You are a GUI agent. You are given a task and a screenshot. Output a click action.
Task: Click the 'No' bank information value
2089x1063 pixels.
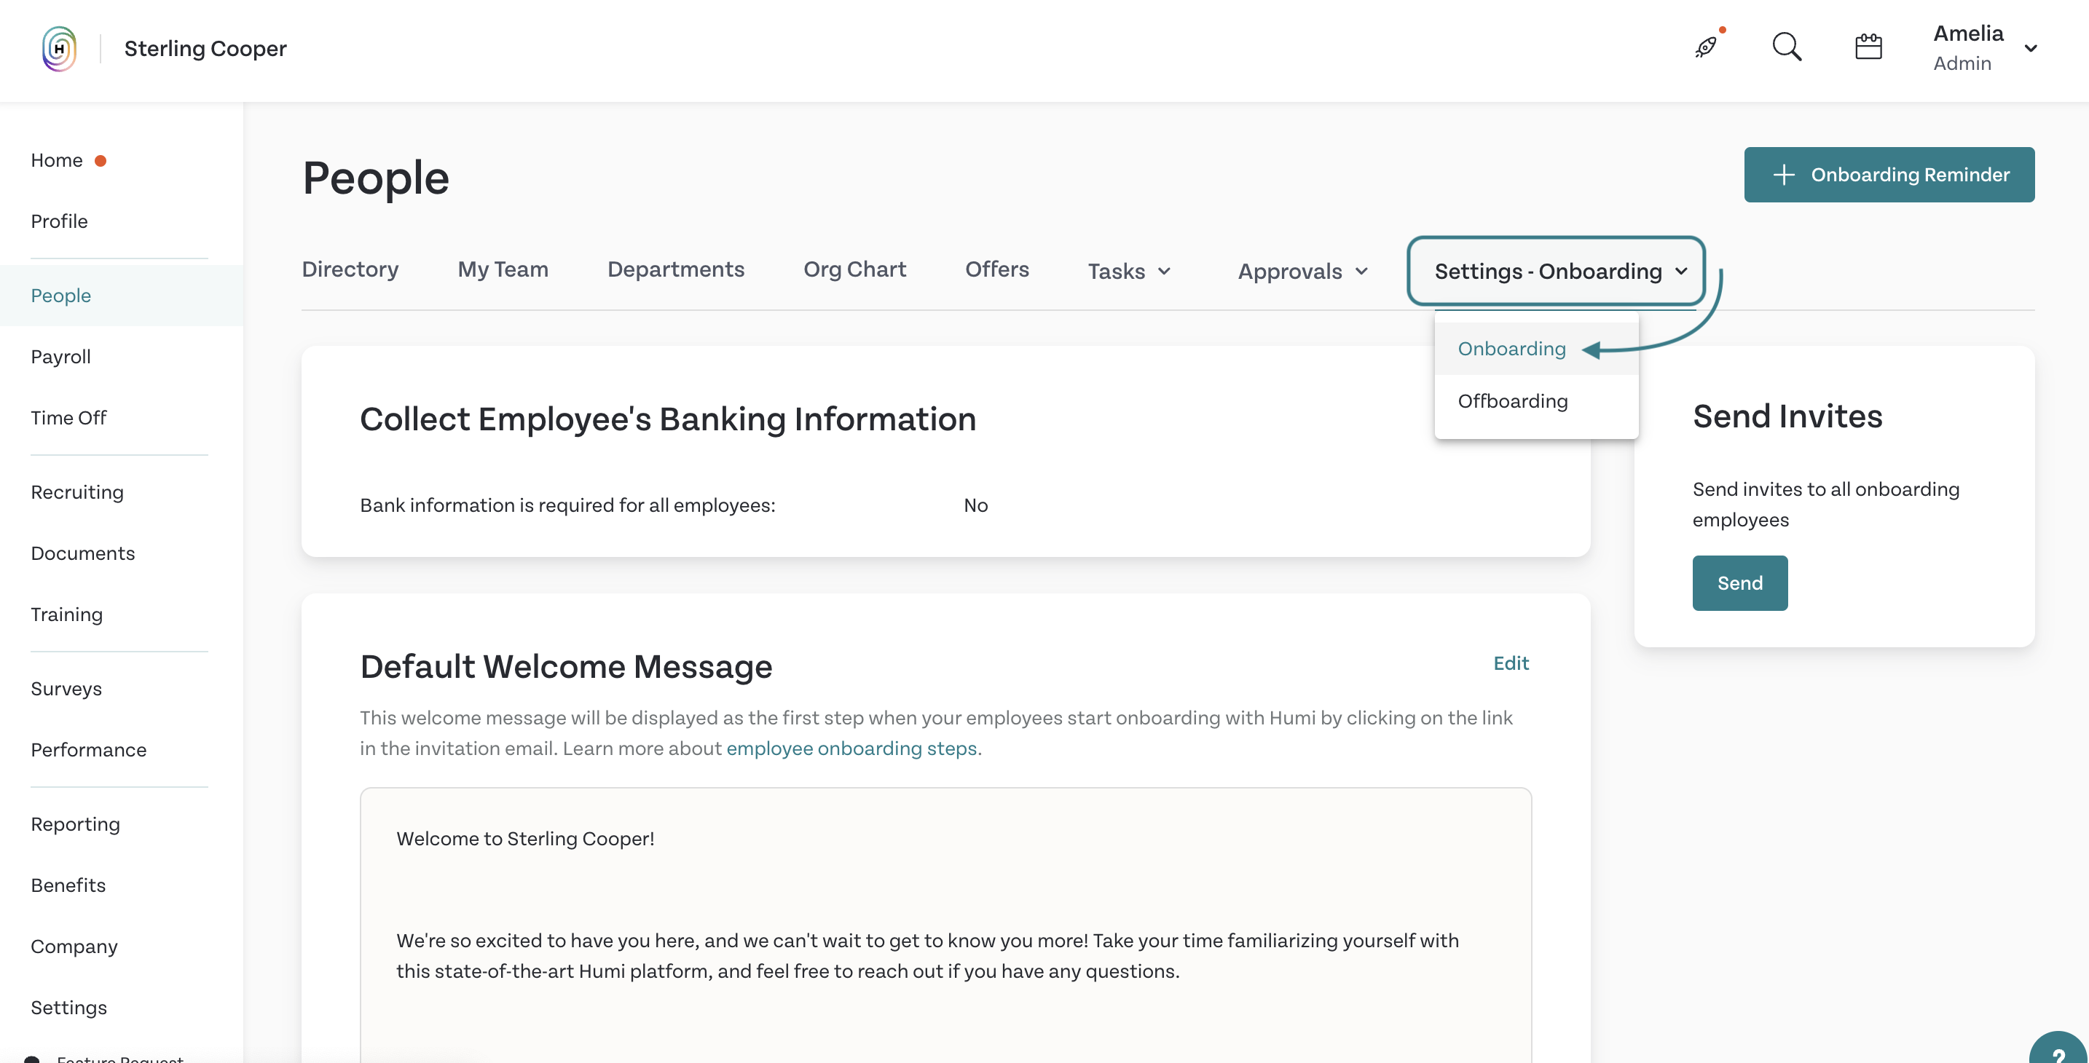[x=975, y=505]
